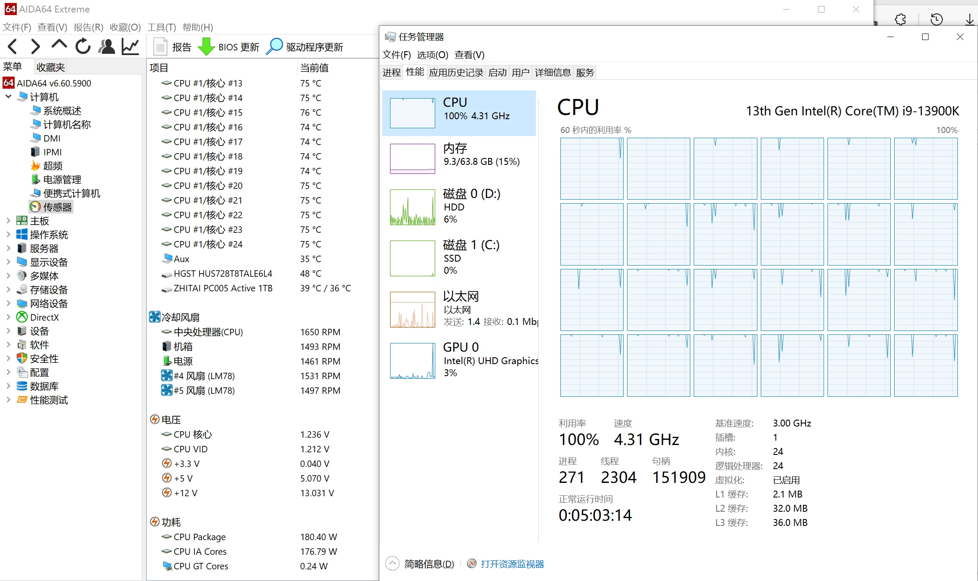The width and height of the screenshot is (978, 581).
Task: Click the download arrow icon at top right
Action: (x=969, y=19)
